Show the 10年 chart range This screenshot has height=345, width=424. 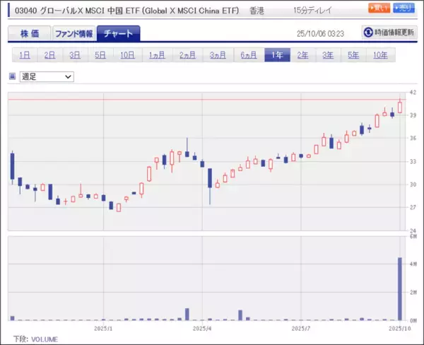click(379, 54)
